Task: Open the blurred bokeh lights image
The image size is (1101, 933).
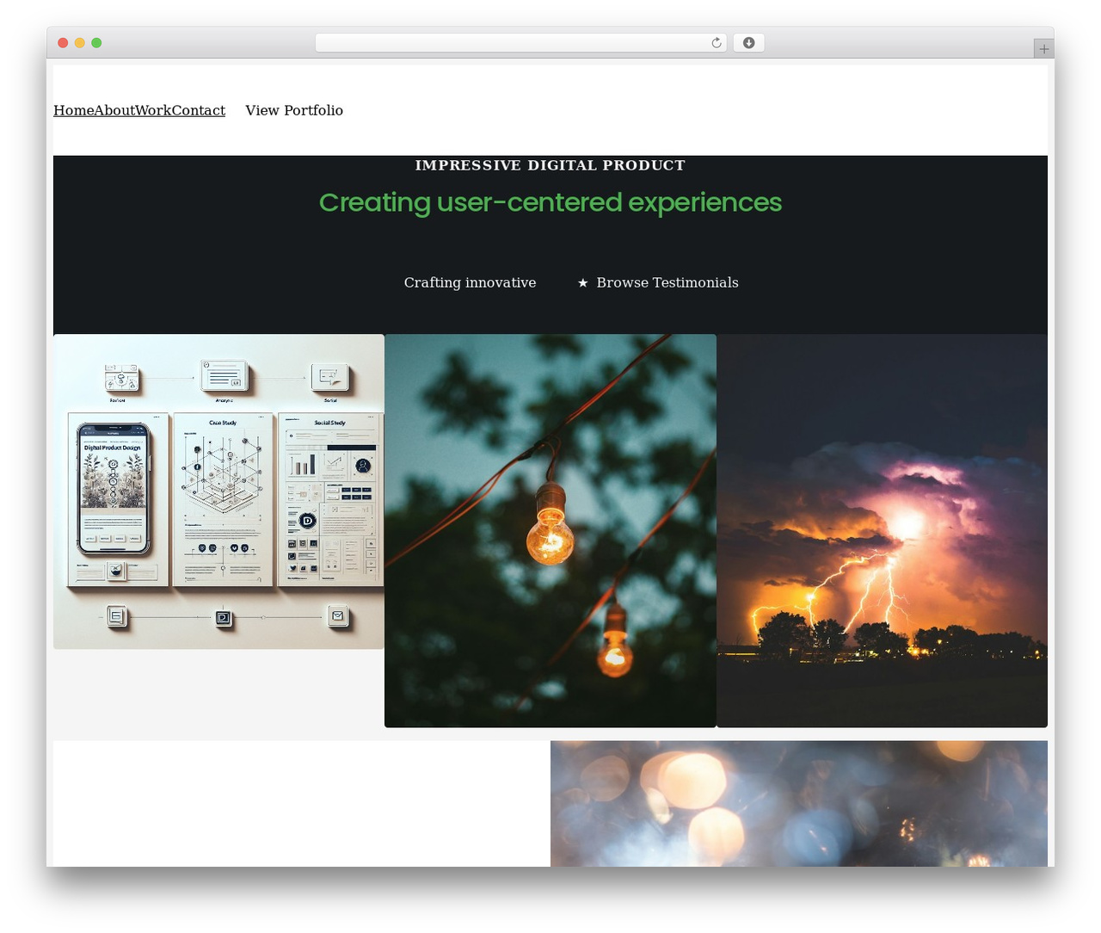Action: [799, 803]
